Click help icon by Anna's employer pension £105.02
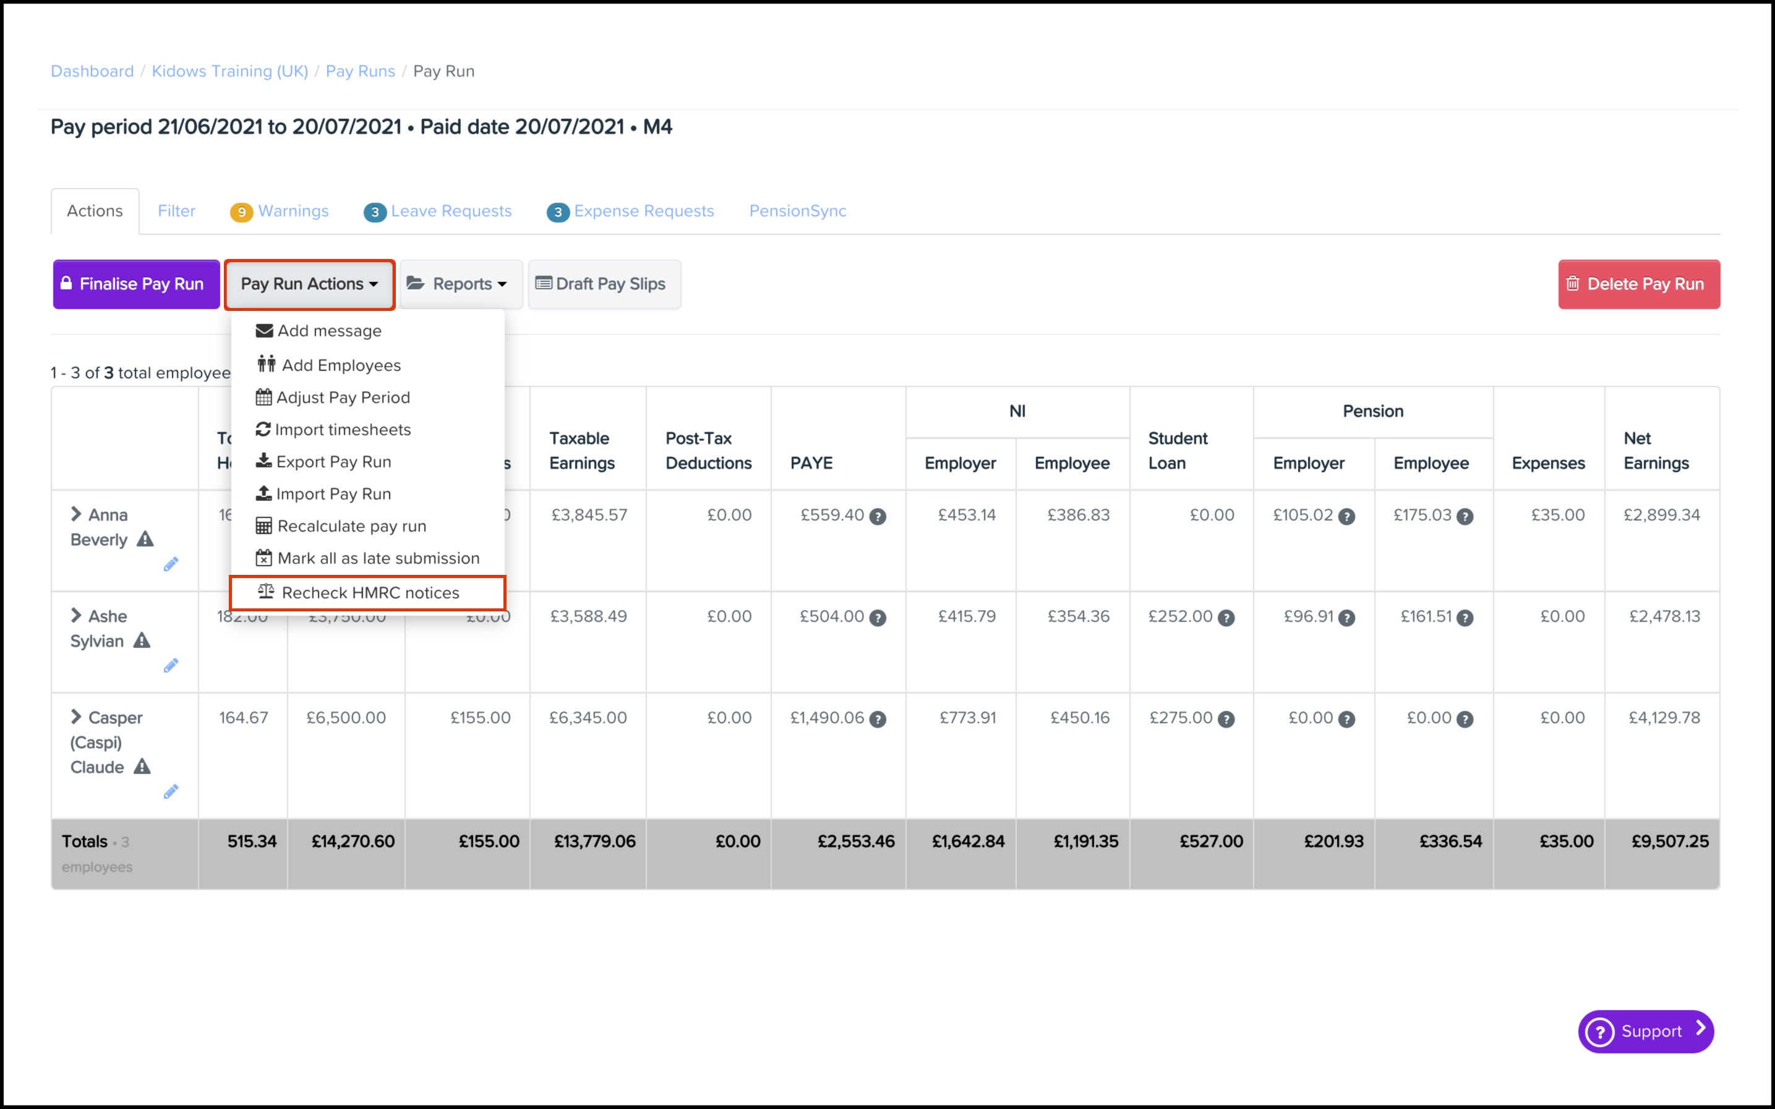Image resolution: width=1775 pixels, height=1109 pixels. pos(1346,516)
